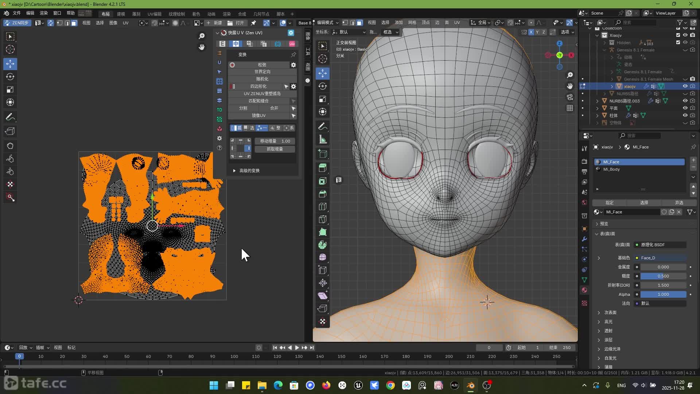This screenshot has width=700, height=394.
Task: Click the gear icon next to 松弛
Action: [x=293, y=65]
